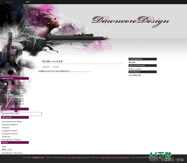The height and width of the screenshot is (163, 187).
Task: Click the Recent Posts widget heading
Action: (x=143, y=66)
